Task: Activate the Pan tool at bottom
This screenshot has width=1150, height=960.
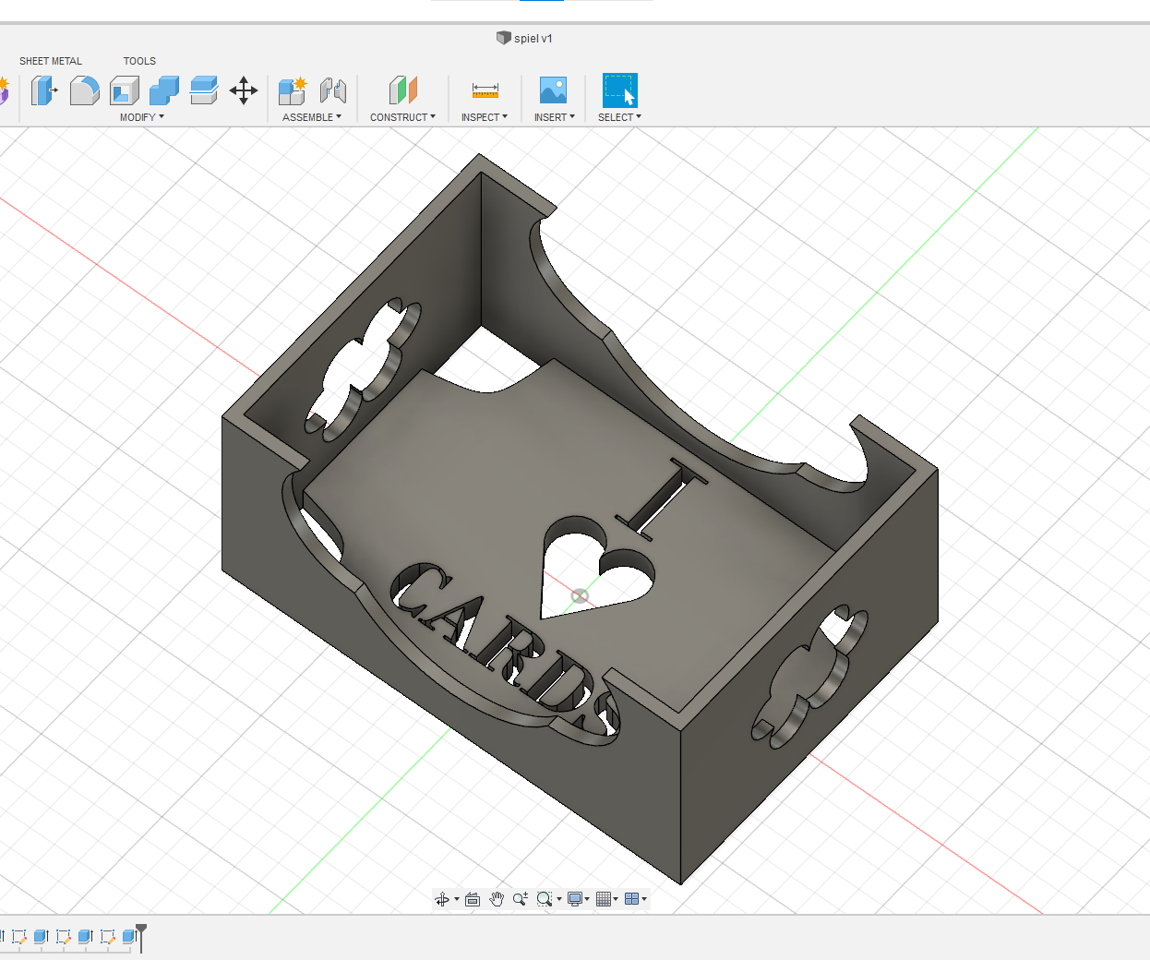Action: [497, 898]
